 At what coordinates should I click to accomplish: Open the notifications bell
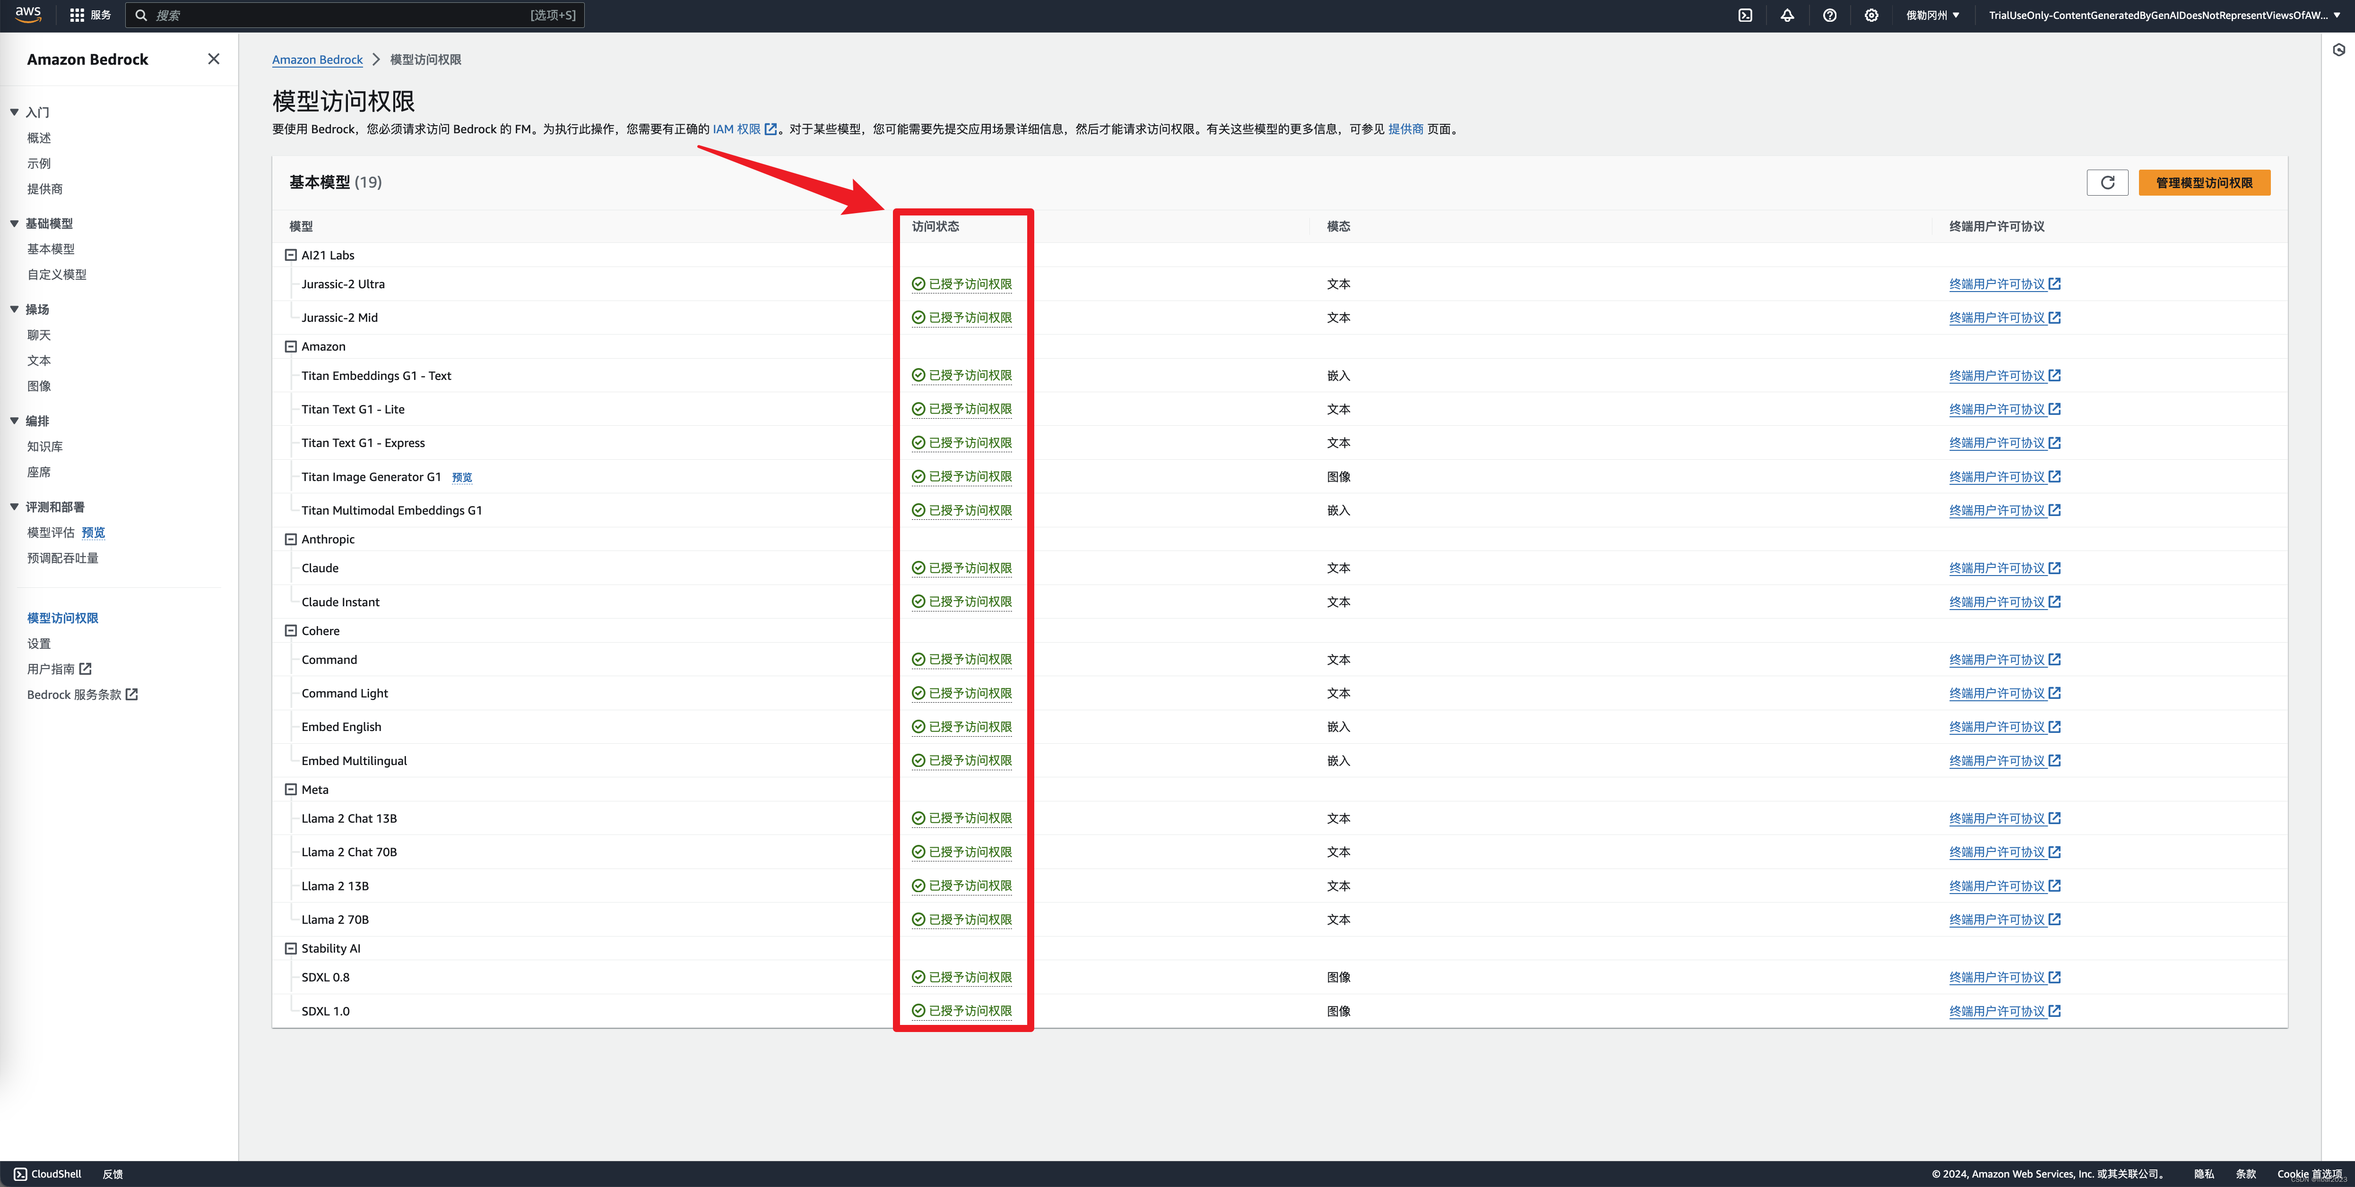pos(1787,15)
